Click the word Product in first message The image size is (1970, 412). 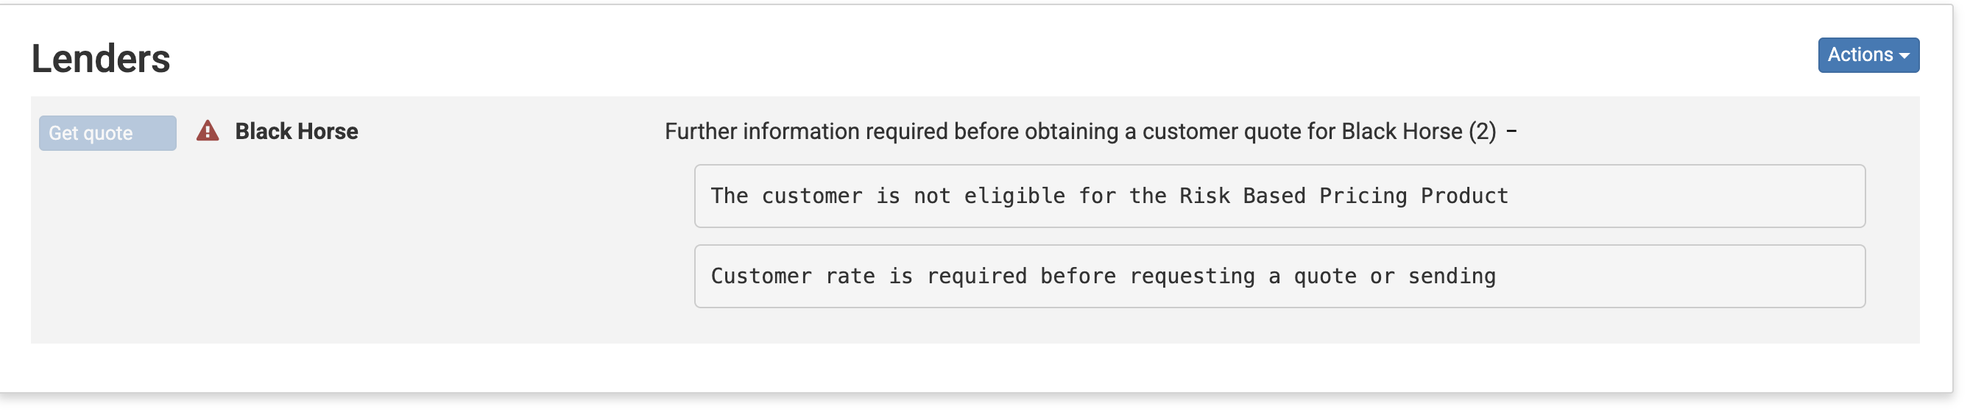pos(1464,196)
